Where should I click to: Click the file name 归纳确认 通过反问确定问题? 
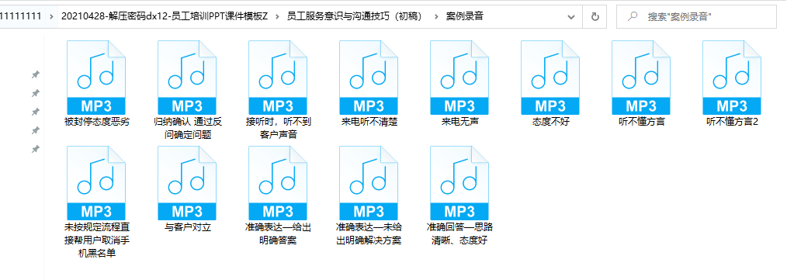(x=187, y=128)
